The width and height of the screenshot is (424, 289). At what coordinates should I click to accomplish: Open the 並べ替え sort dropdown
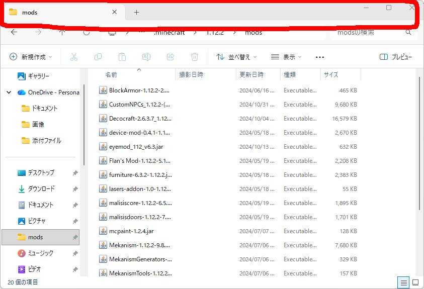tap(236, 57)
